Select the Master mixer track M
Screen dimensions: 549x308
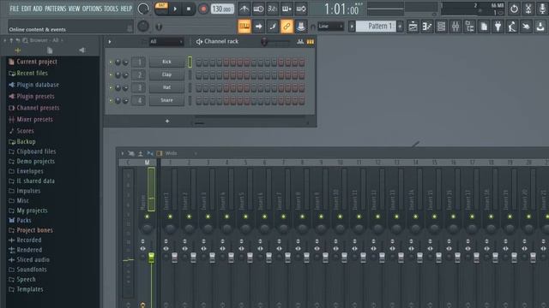pyautogui.click(x=147, y=163)
